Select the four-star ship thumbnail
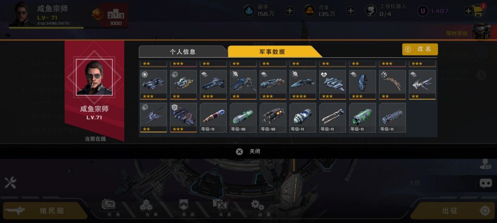The image size is (497, 223). [x=303, y=84]
